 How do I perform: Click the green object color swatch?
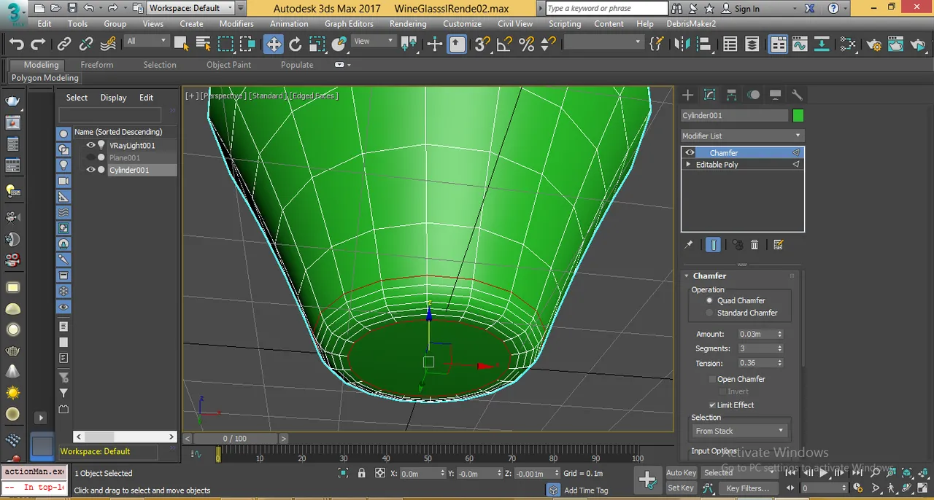pyautogui.click(x=798, y=115)
